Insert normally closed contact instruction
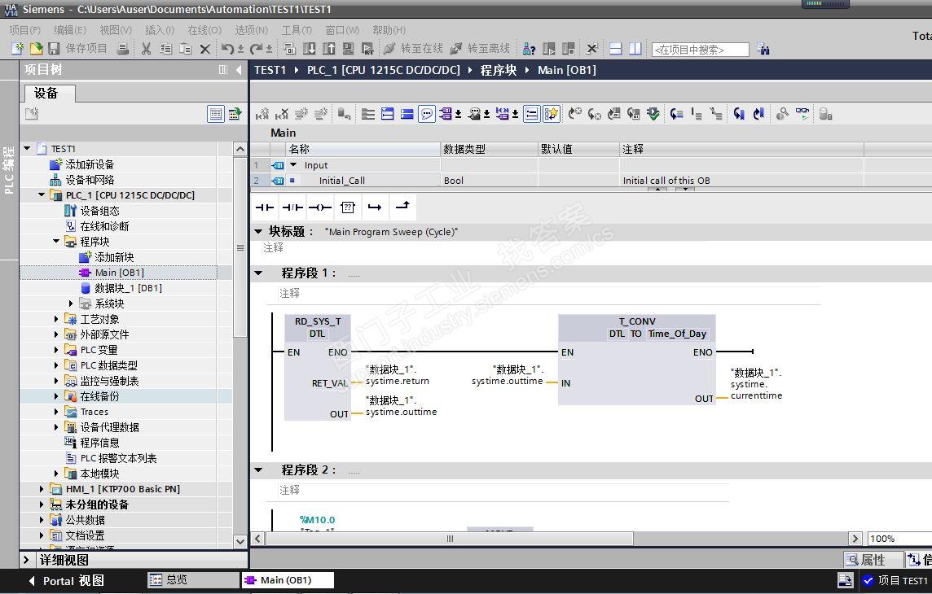Viewport: 932px width, 594px height. point(292,207)
